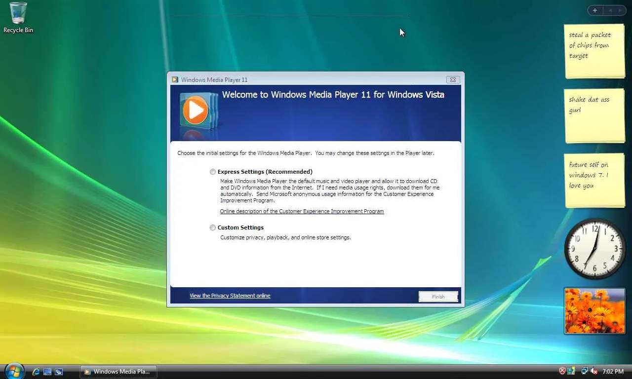Click the Choose the initial settings instruction text
The height and width of the screenshot is (379, 632).
tap(306, 153)
